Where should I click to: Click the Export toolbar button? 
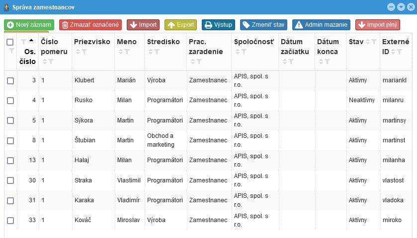tap(180, 24)
